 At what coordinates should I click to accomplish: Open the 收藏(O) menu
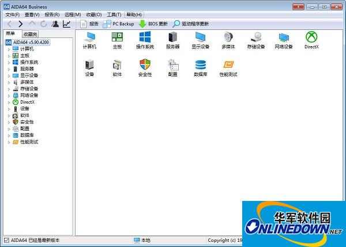pos(94,15)
